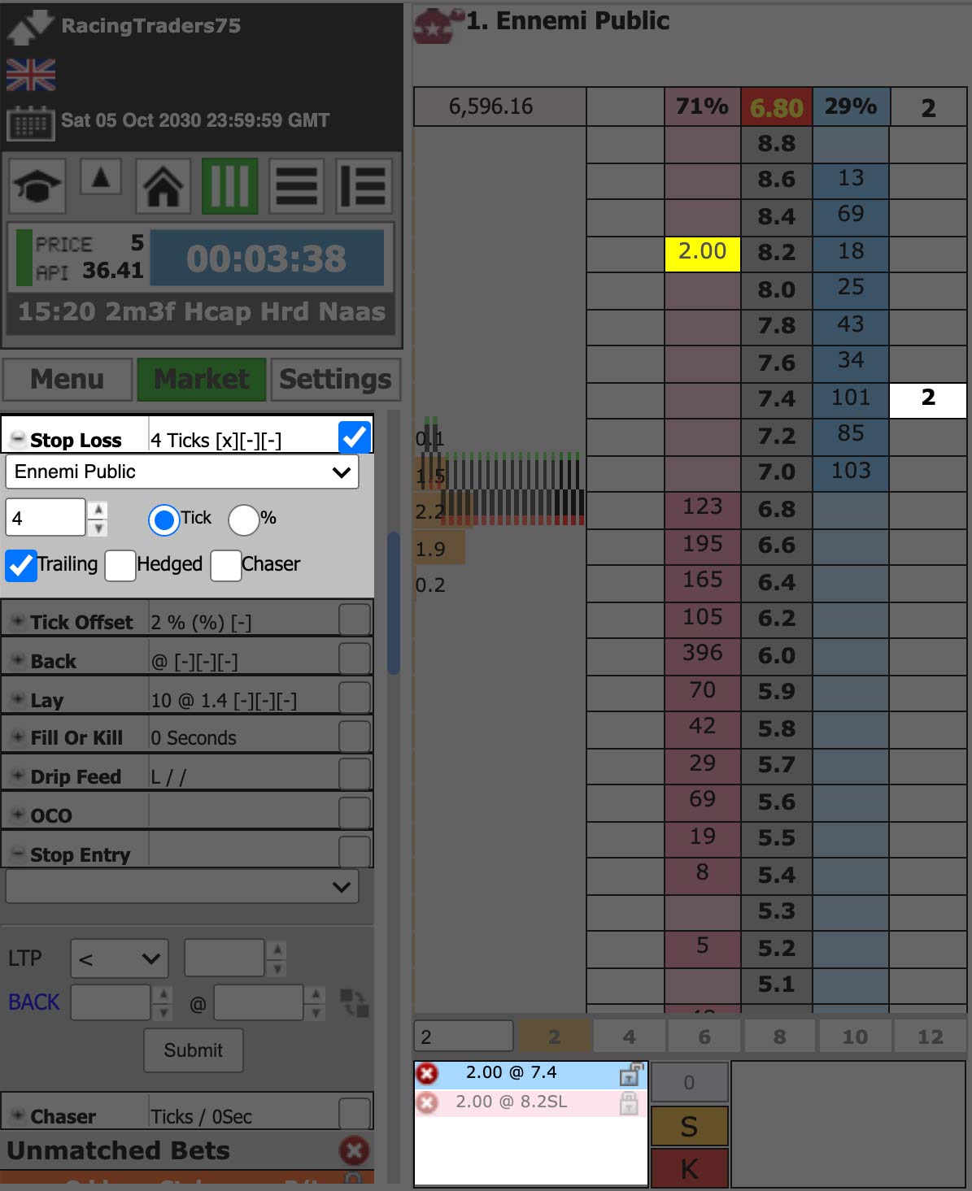Uncheck the Trailing stop option
This screenshot has width=972, height=1191.
click(x=21, y=565)
